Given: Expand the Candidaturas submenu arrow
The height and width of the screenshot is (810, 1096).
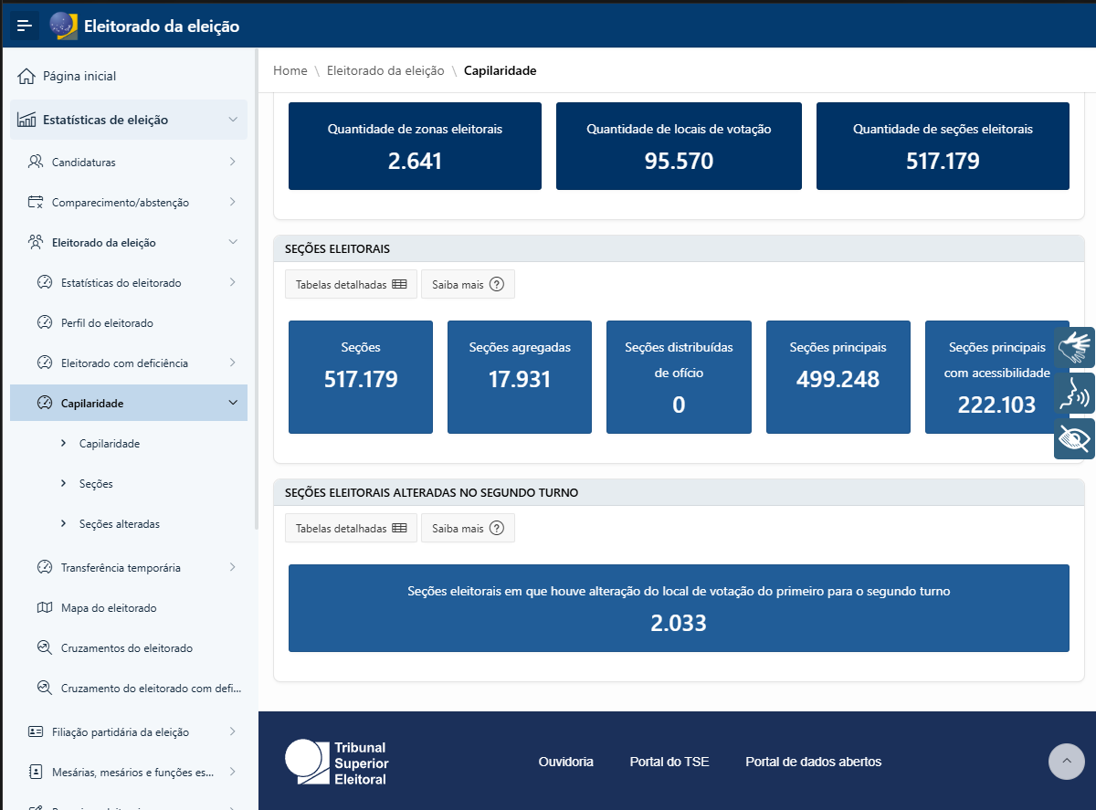Looking at the screenshot, I should point(233,162).
